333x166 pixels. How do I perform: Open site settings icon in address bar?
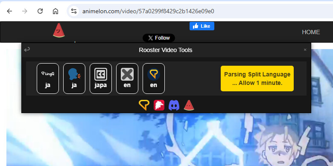tap(74, 11)
